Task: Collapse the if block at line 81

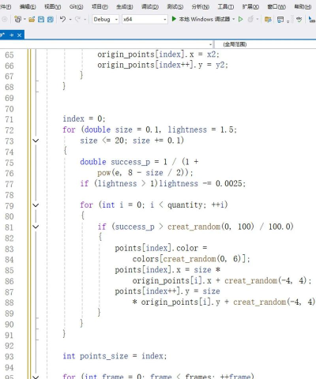Action: coord(36,227)
